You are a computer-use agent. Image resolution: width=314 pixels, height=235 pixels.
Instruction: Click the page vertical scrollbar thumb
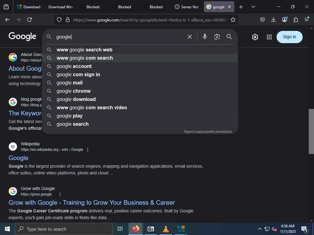click(x=311, y=131)
